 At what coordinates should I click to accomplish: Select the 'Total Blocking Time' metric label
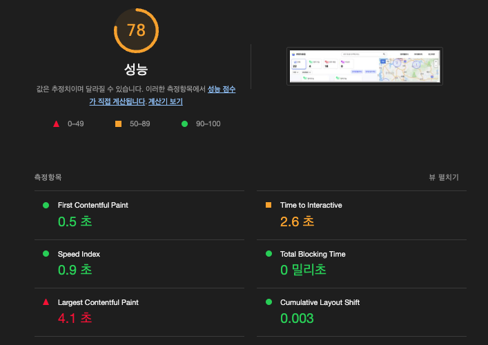[313, 254]
